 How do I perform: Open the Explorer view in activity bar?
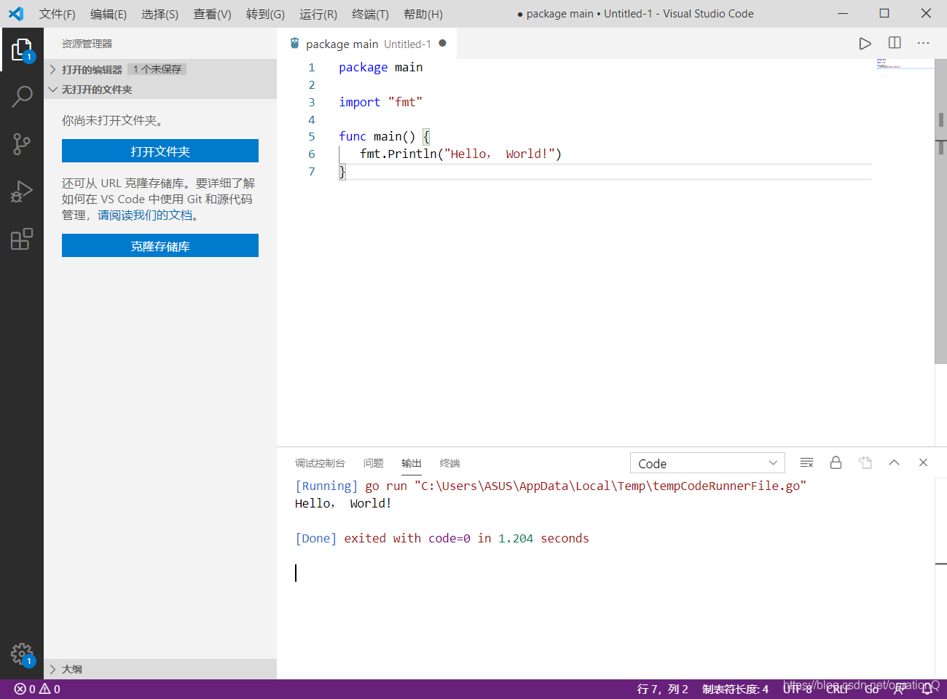coord(22,50)
